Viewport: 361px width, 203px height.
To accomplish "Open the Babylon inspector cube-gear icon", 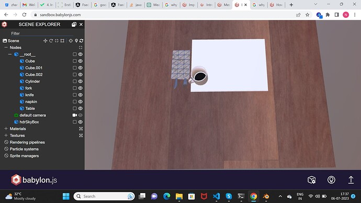I will [311, 180].
